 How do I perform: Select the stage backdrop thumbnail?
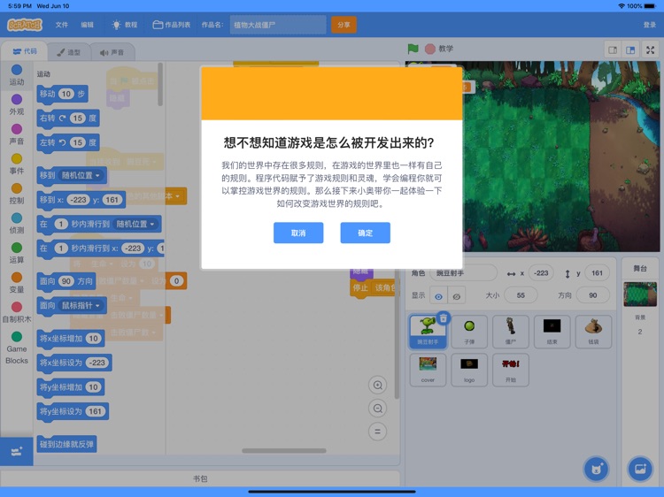point(640,294)
